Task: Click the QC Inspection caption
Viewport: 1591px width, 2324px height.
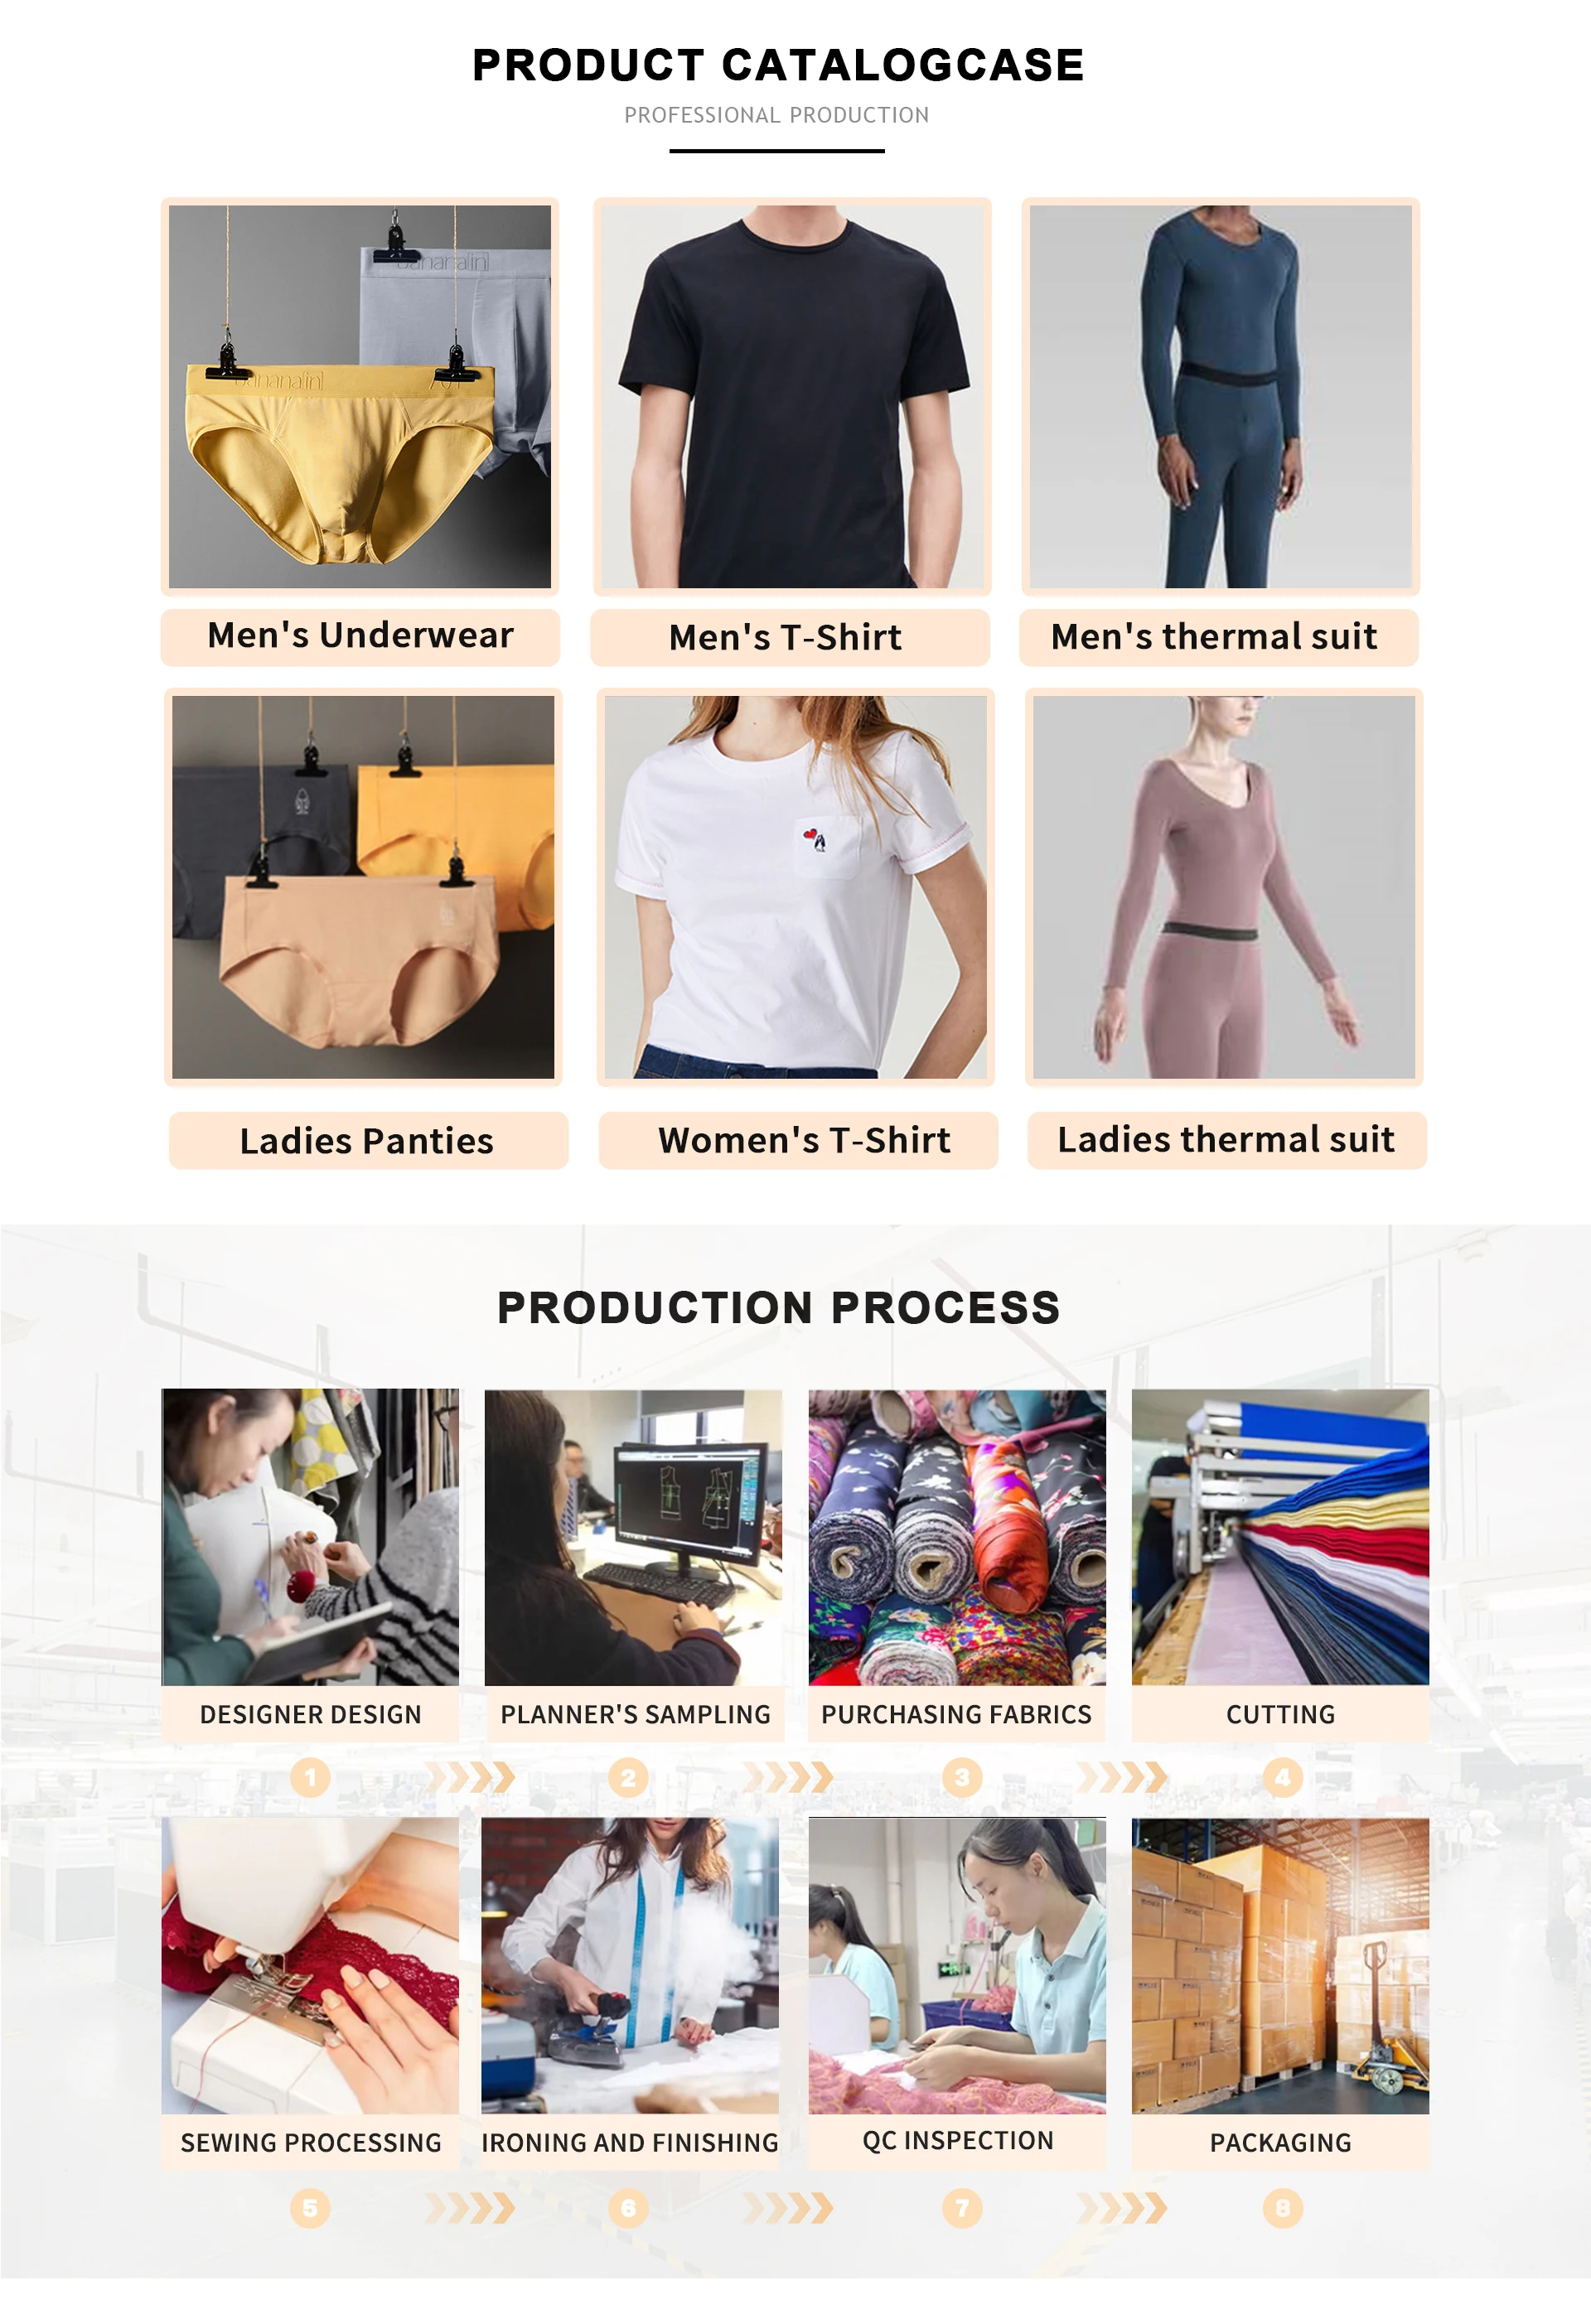Action: pos(957,2140)
